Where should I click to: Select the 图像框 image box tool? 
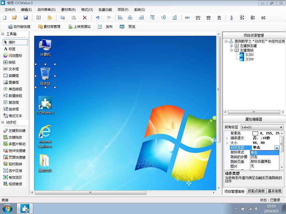pyautogui.click(x=11, y=82)
